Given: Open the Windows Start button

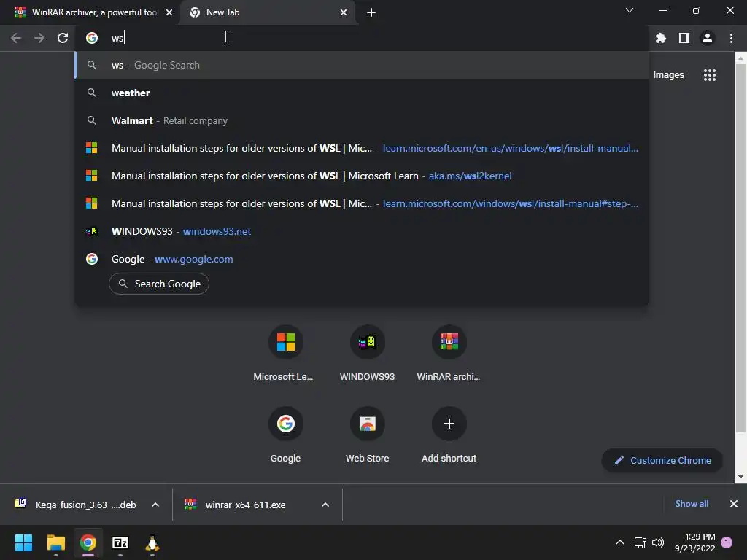Looking at the screenshot, I should pos(23,542).
